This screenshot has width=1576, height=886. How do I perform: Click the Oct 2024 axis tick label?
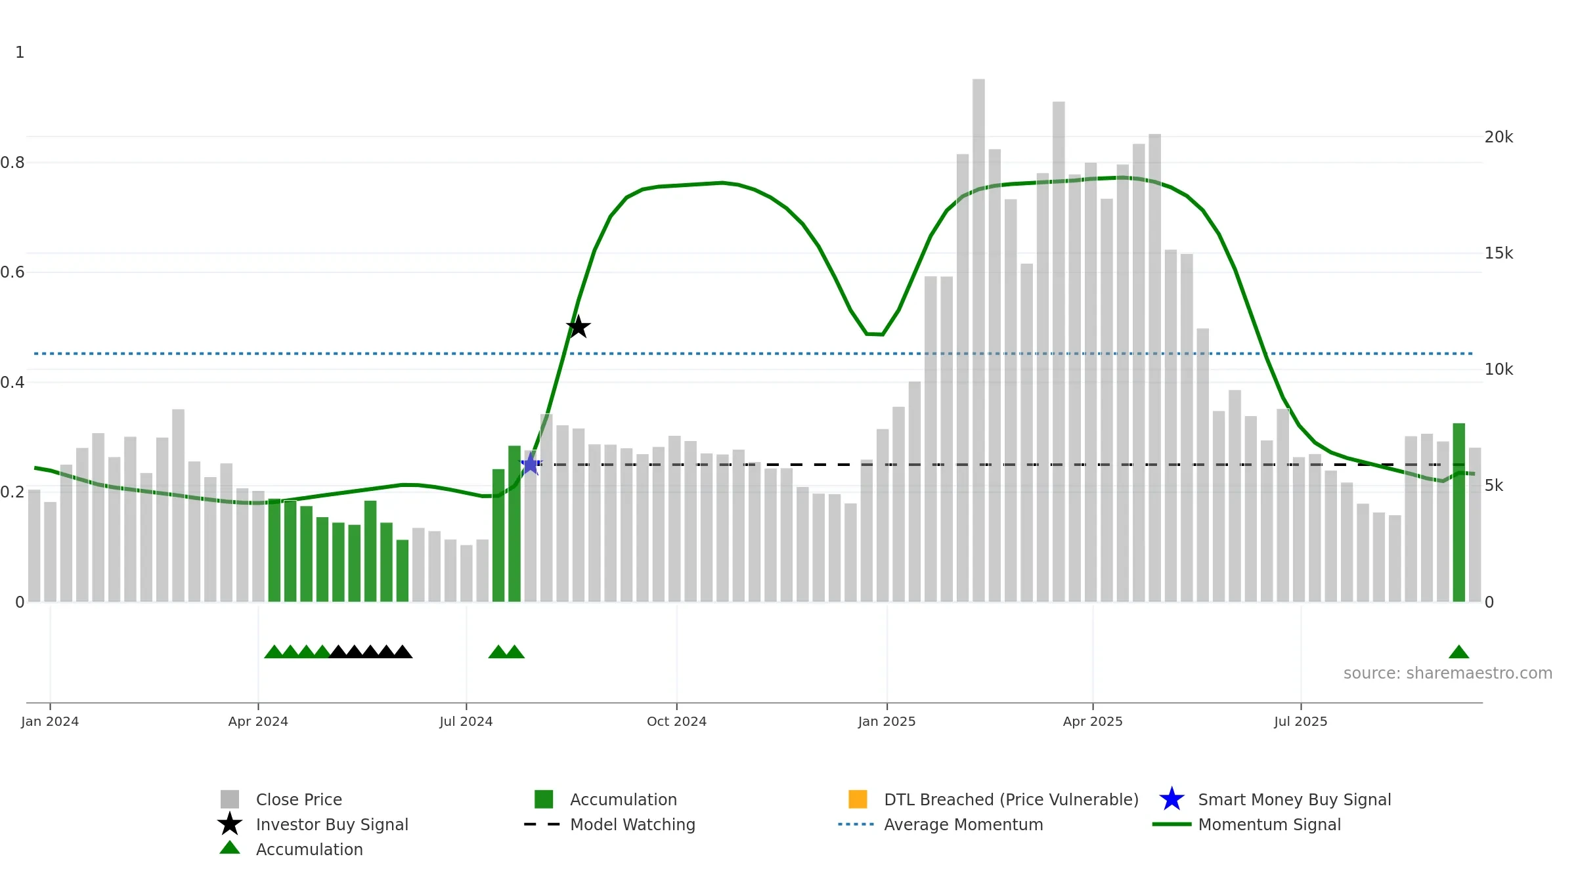coord(676,721)
